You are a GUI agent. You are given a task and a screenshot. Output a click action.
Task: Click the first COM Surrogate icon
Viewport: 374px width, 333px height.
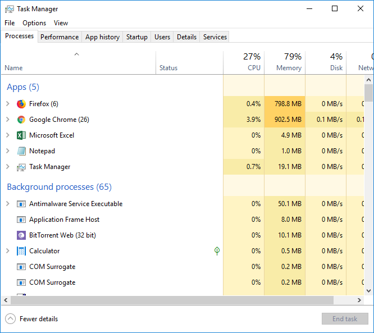pos(21,267)
